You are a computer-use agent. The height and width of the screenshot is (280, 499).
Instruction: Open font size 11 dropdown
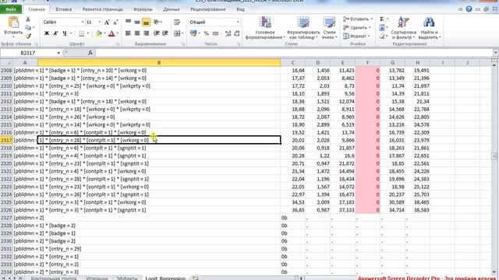tap(100, 22)
